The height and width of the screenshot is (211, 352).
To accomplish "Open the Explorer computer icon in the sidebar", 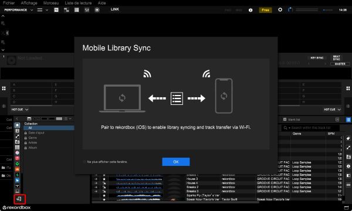I will [17, 191].
